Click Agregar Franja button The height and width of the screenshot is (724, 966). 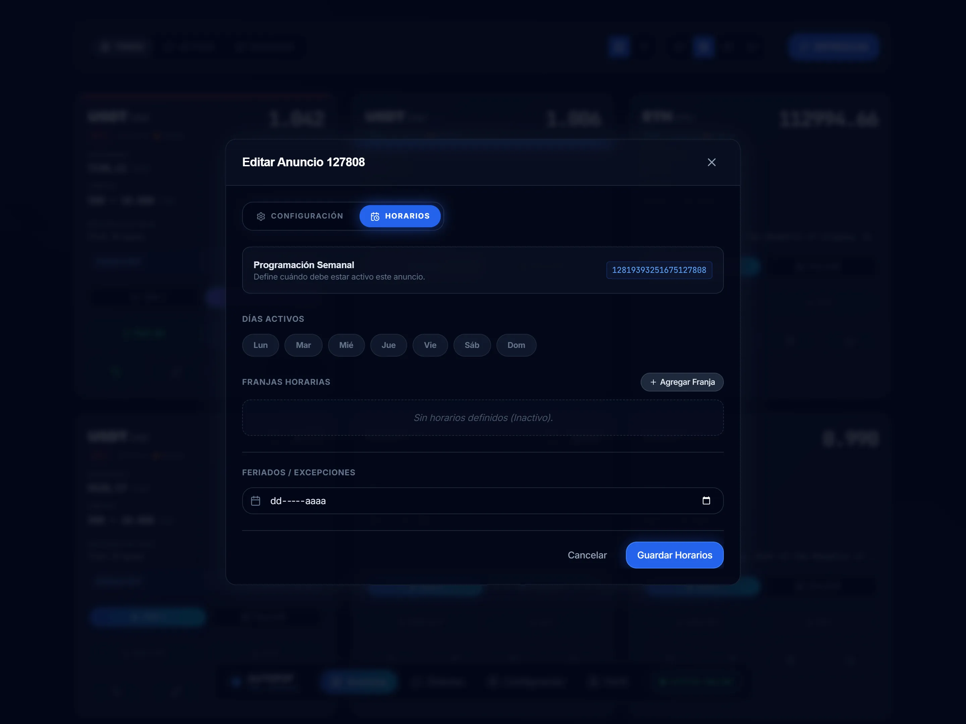pos(682,382)
